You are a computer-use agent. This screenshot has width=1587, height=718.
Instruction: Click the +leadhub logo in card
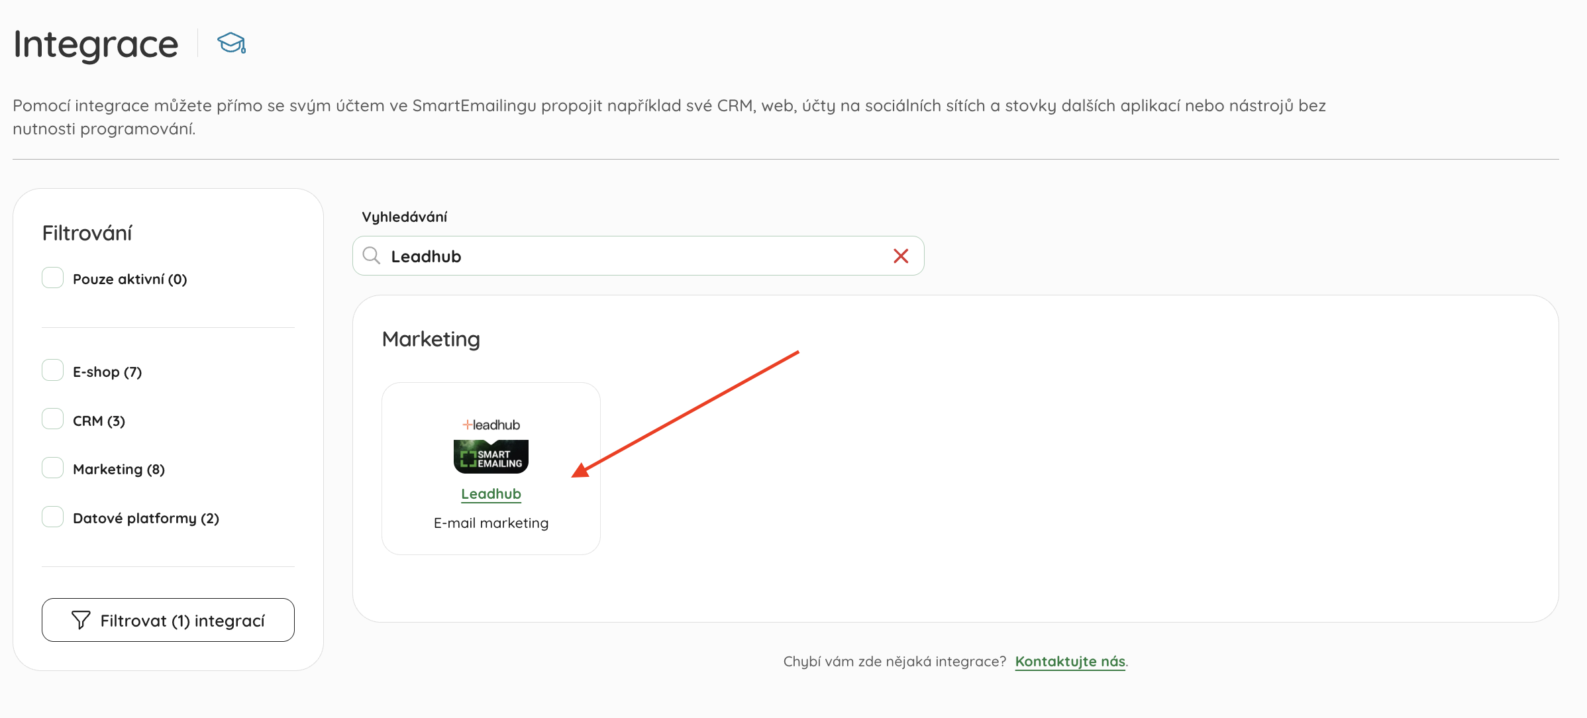[491, 425]
